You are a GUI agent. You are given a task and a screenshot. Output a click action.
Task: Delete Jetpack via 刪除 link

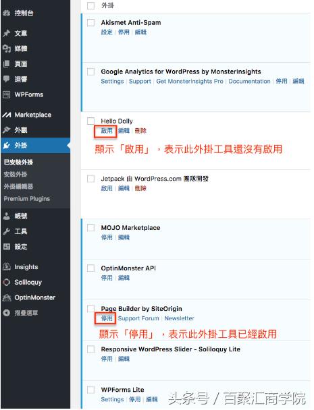[140, 188]
